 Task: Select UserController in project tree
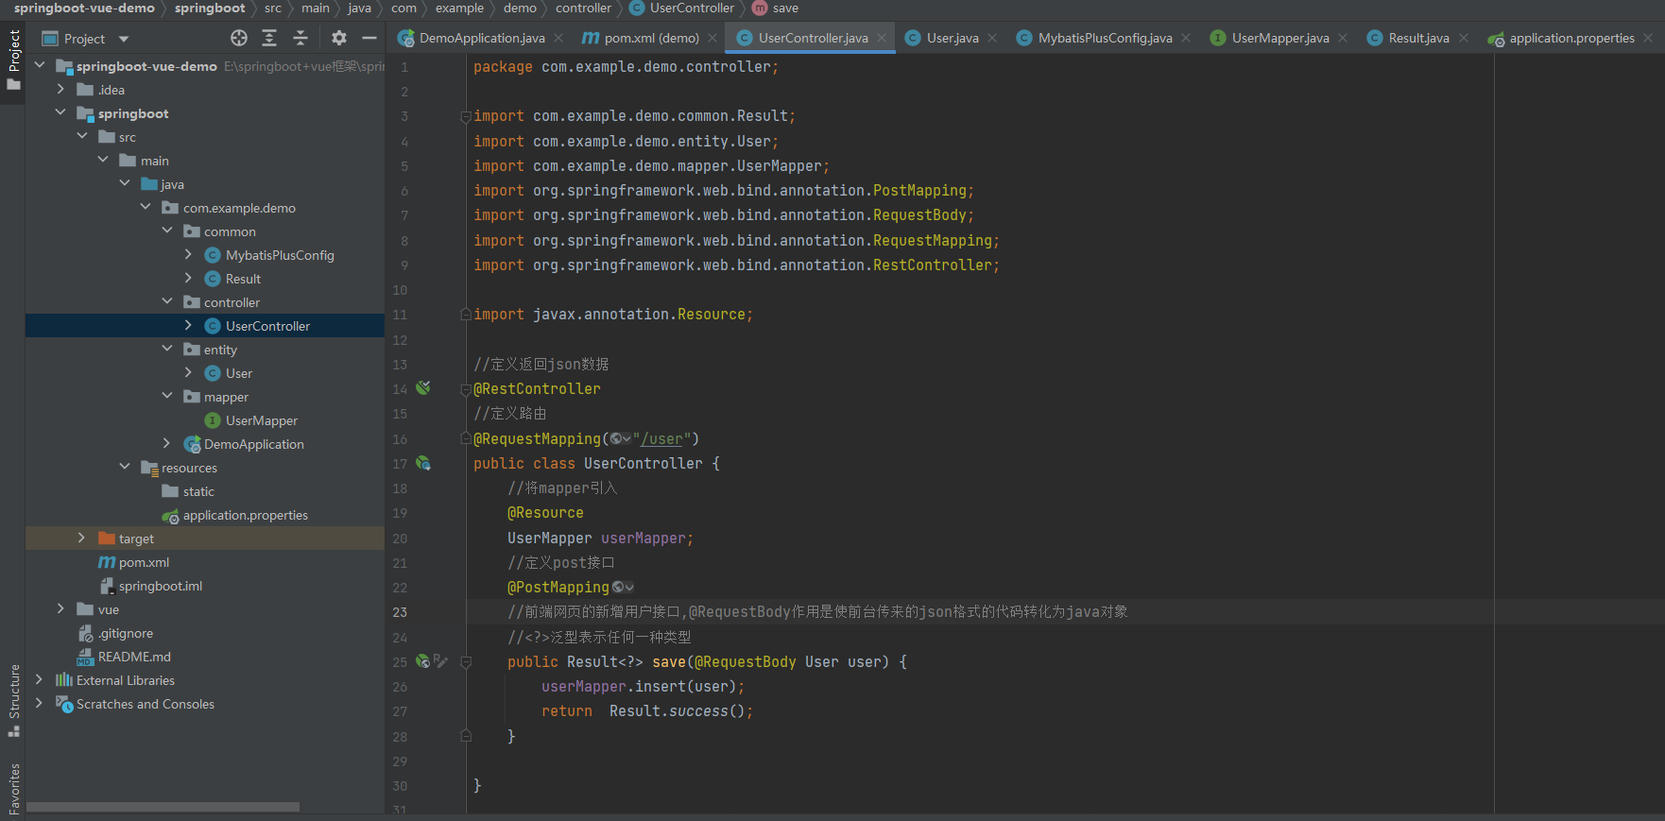pos(267,326)
